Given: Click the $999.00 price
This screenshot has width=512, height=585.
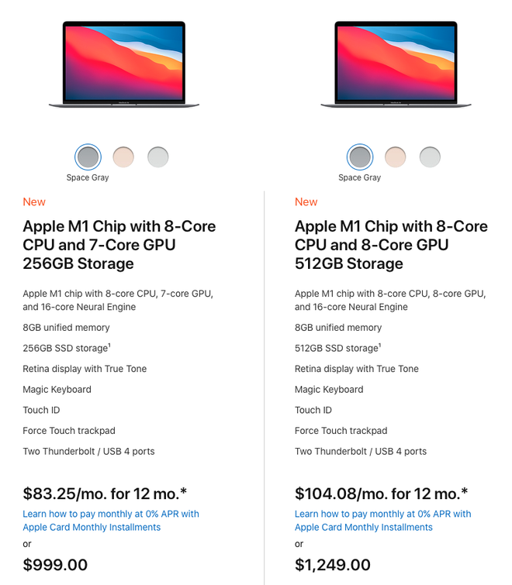Looking at the screenshot, I should click(x=55, y=565).
